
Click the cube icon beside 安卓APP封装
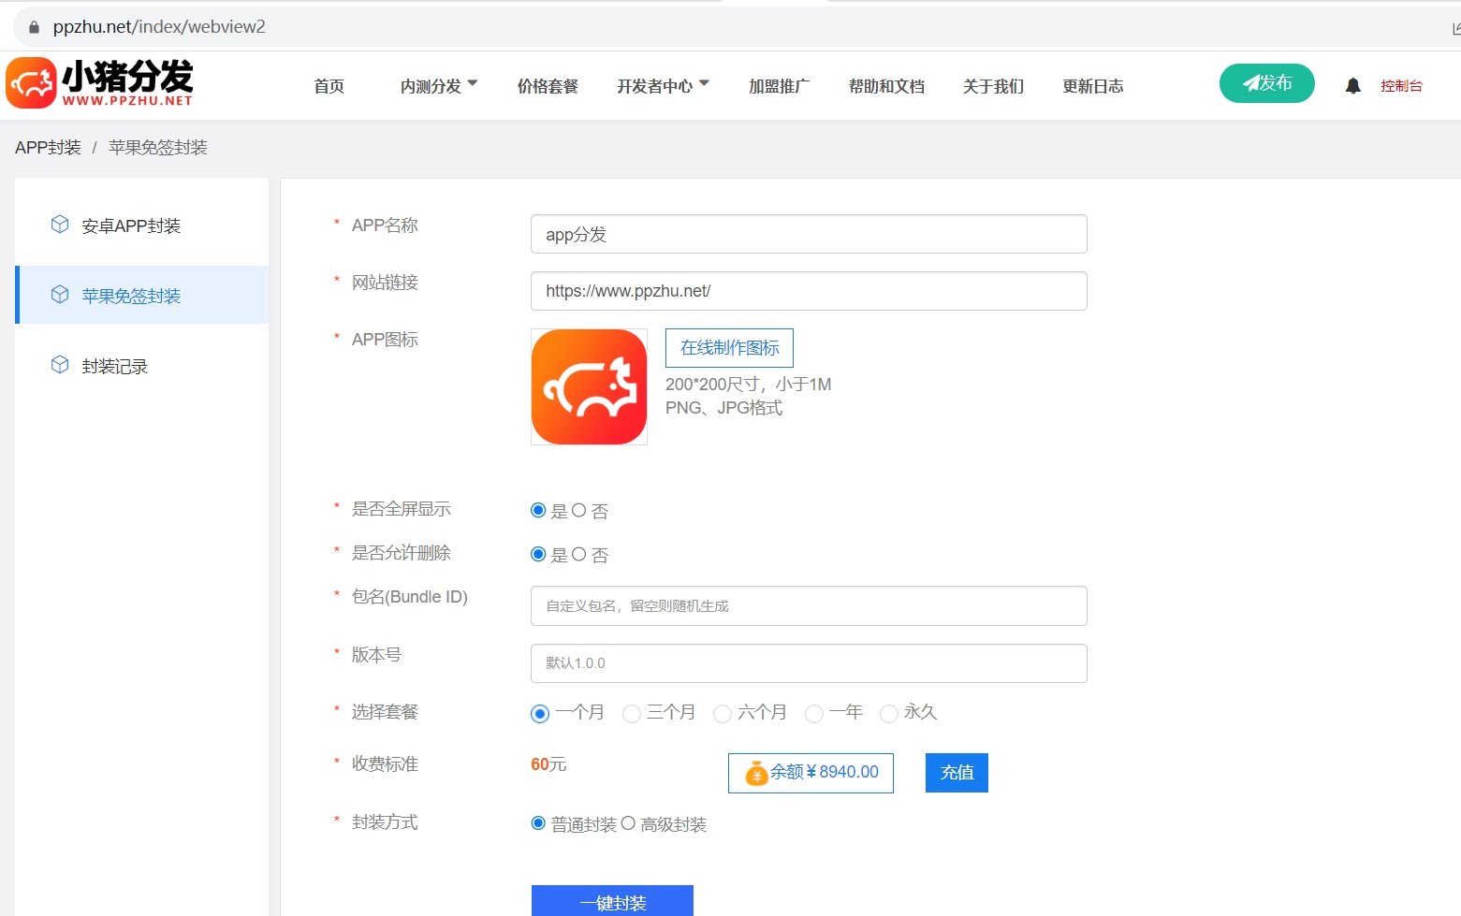[60, 225]
